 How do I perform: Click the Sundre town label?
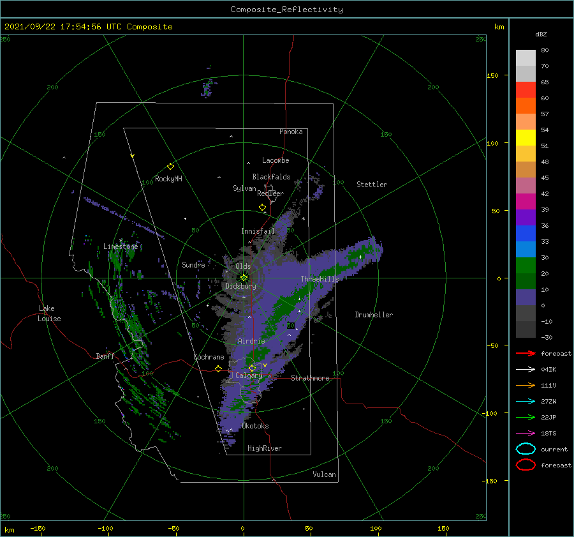point(193,264)
